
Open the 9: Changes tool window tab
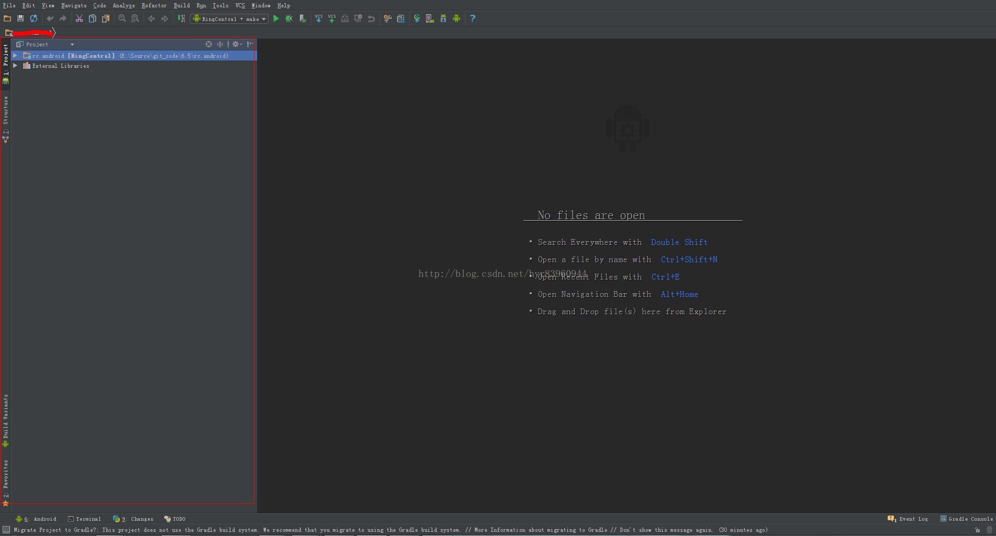tap(134, 519)
